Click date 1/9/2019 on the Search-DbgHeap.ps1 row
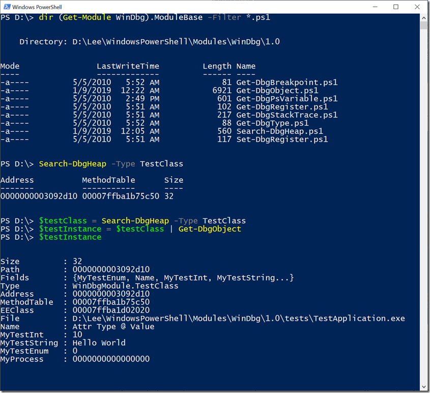 92,131
